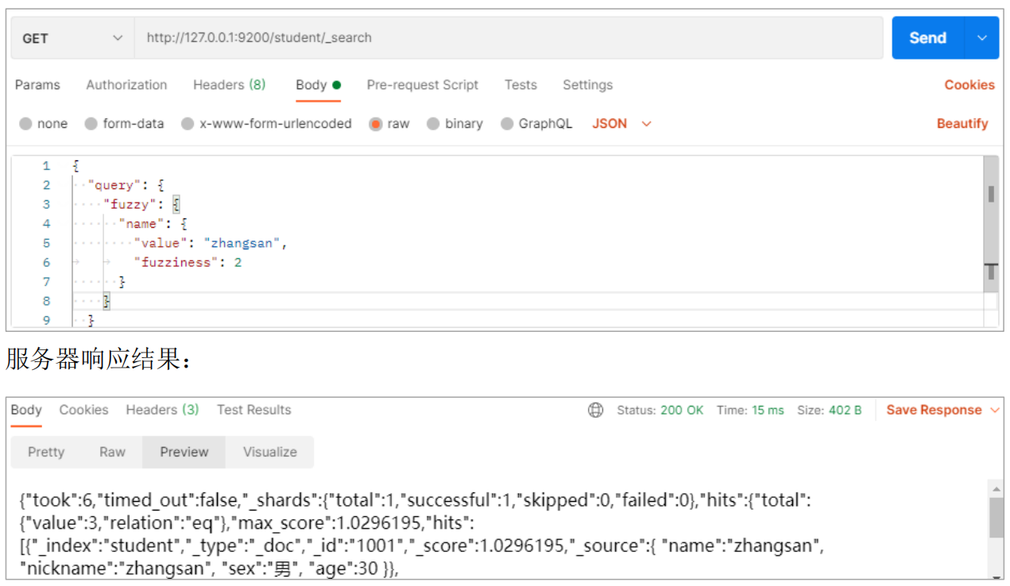Open the JSON format dropdown
The height and width of the screenshot is (586, 1010).
[x=621, y=124]
